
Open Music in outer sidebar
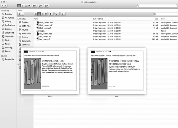point(6,44)
